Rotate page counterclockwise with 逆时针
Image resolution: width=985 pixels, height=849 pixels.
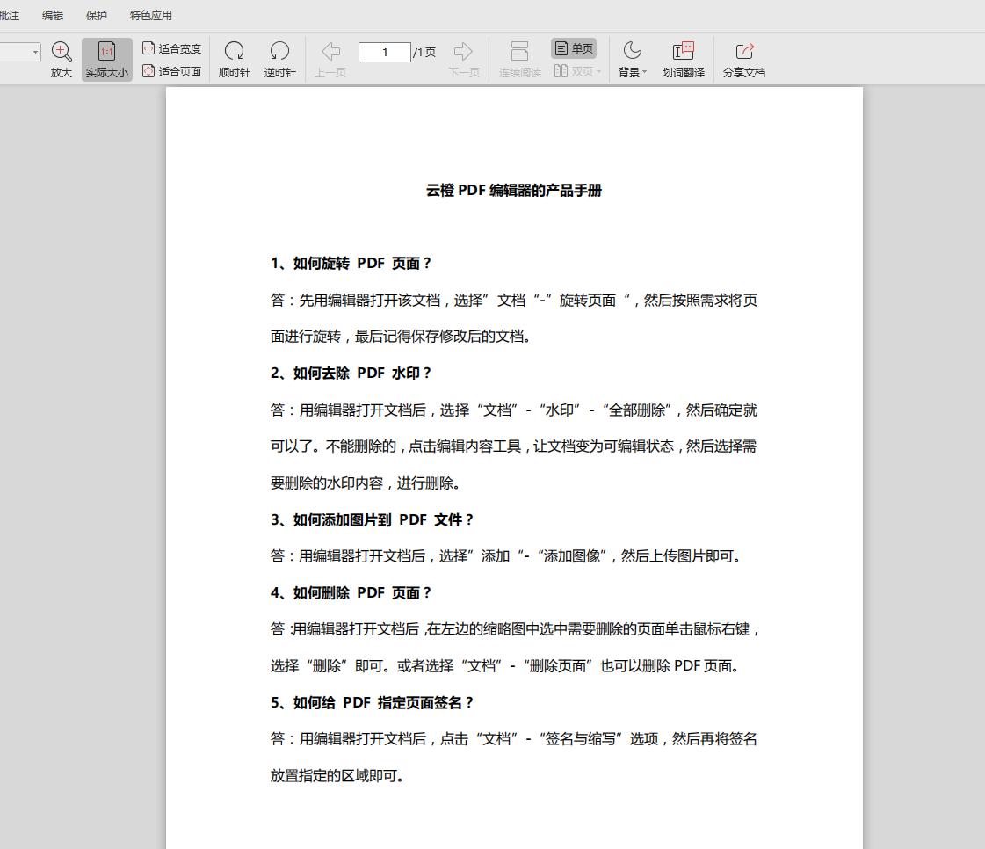(279, 60)
